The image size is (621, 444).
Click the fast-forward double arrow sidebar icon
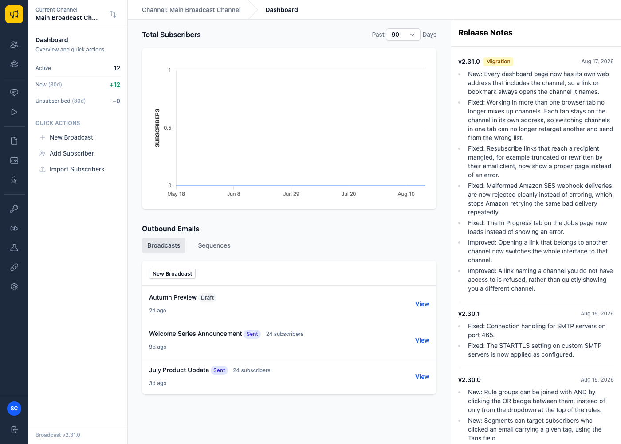click(x=14, y=228)
